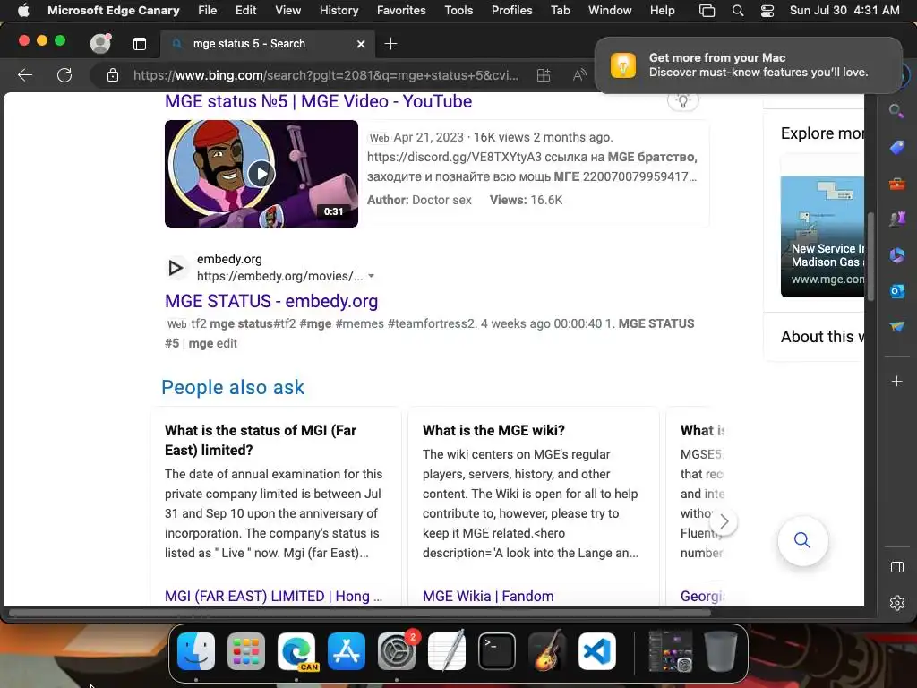Click the address bar URL field
Image resolution: width=917 pixels, height=688 pixels.
[x=326, y=75]
